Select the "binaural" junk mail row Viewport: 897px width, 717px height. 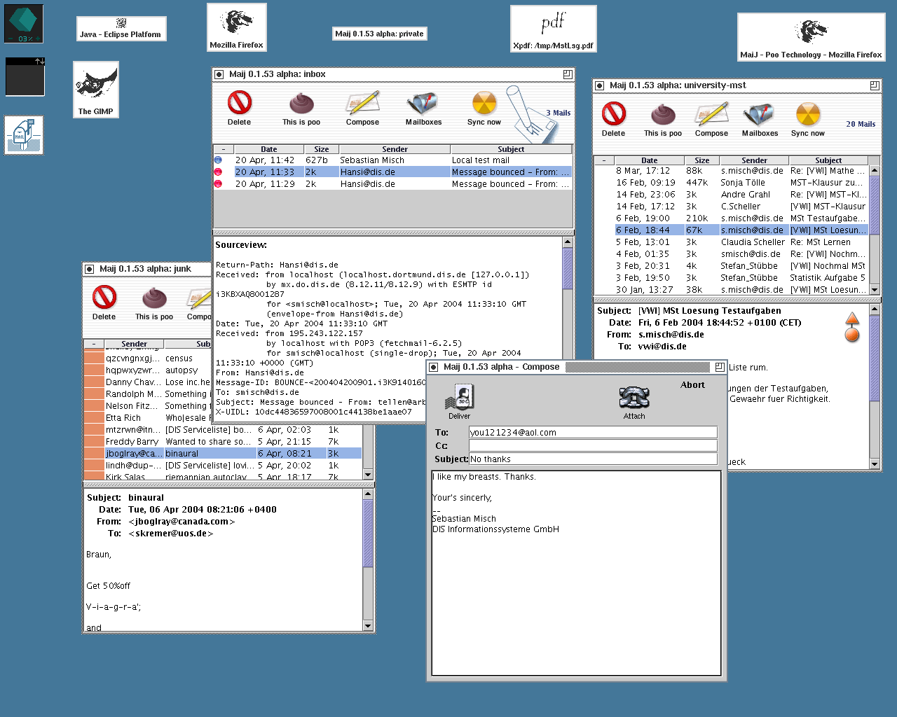click(x=223, y=454)
